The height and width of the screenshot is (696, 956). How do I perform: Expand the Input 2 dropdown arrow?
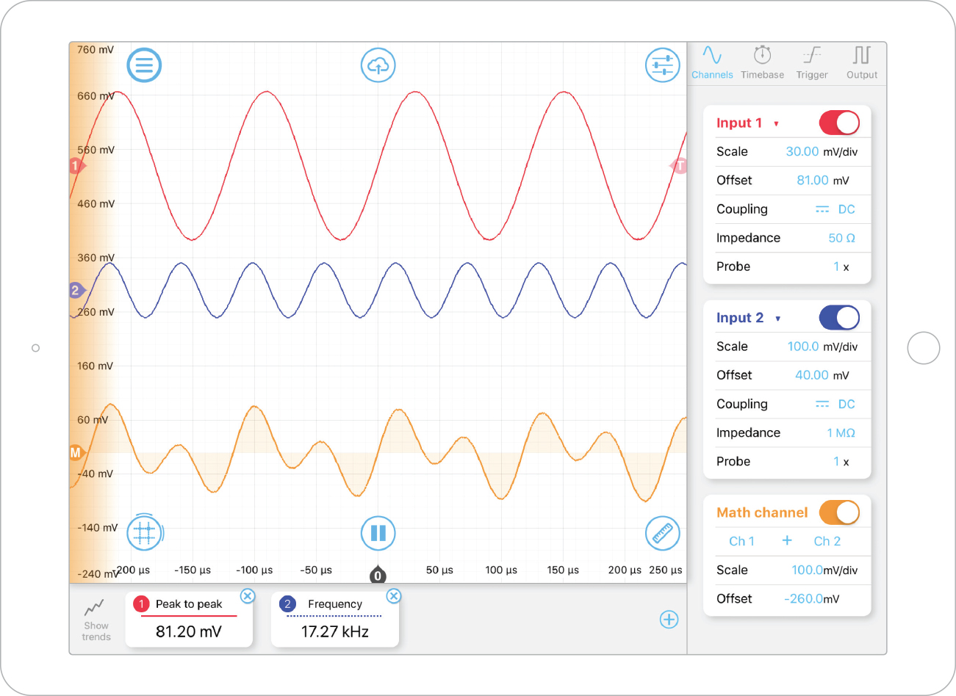tap(777, 319)
